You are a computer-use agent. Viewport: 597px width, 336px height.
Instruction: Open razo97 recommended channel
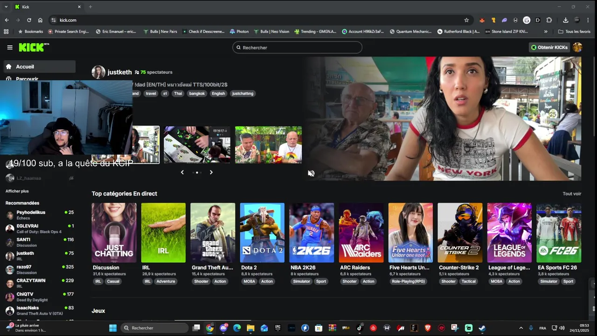coord(39,270)
